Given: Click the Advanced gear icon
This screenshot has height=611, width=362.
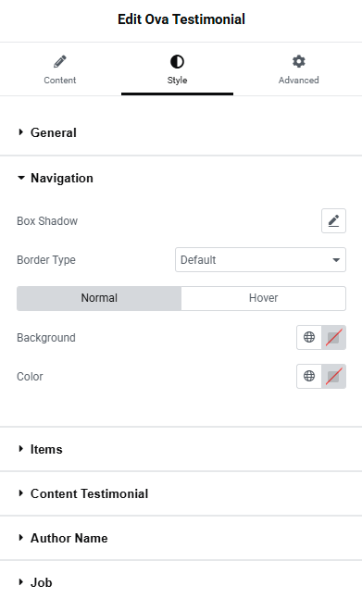Looking at the screenshot, I should click(298, 62).
